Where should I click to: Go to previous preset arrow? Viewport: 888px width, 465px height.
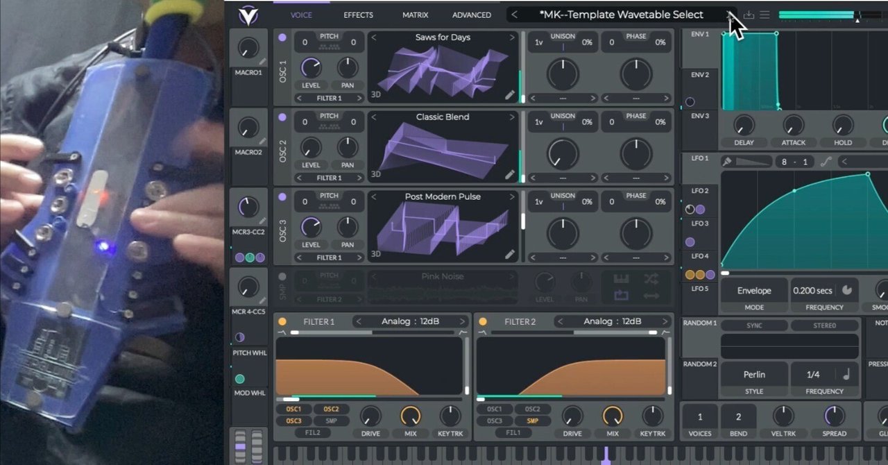[514, 15]
